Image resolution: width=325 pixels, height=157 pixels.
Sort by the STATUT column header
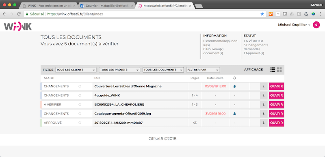click(49, 78)
